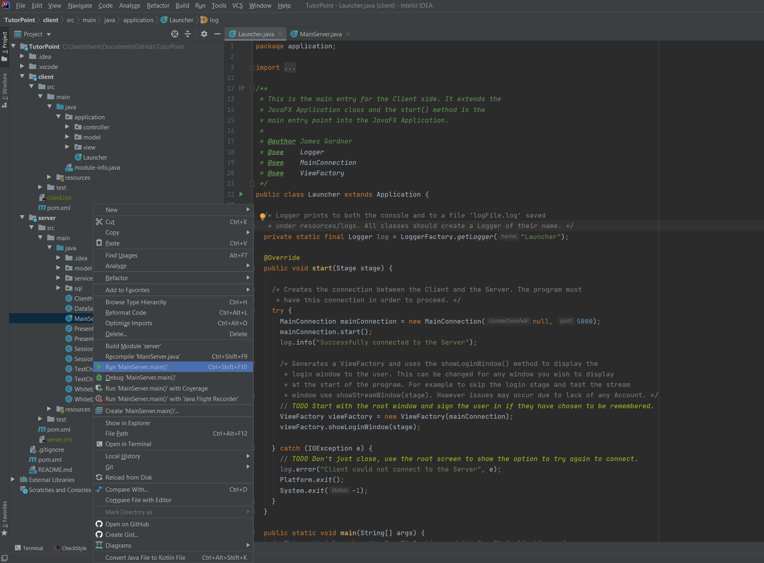This screenshot has width=764, height=563.
Task: Choose Find Usages menu entry
Action: (x=173, y=255)
